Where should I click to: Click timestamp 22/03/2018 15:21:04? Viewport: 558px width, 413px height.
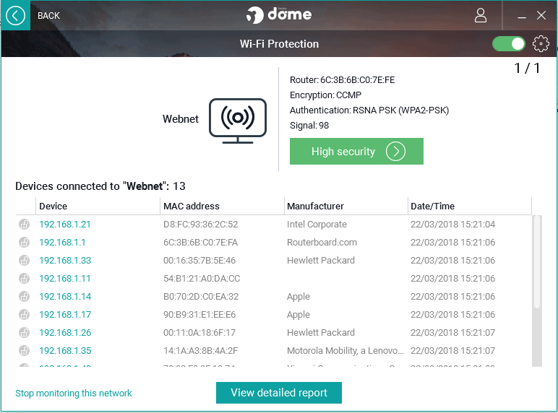(452, 225)
